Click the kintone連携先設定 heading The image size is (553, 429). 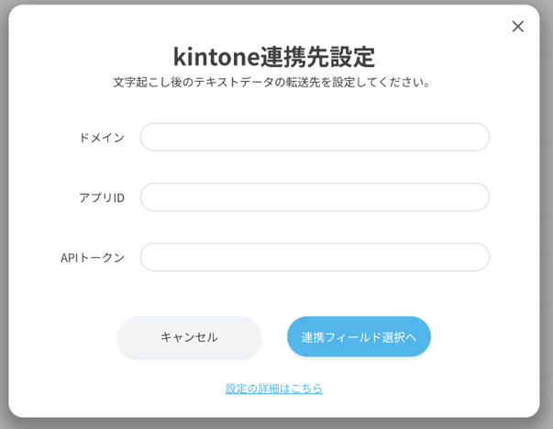tap(274, 56)
